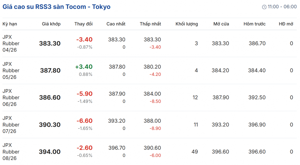Click the Cao nhất column header
This screenshot has height=165, width=300.
[x=116, y=24]
